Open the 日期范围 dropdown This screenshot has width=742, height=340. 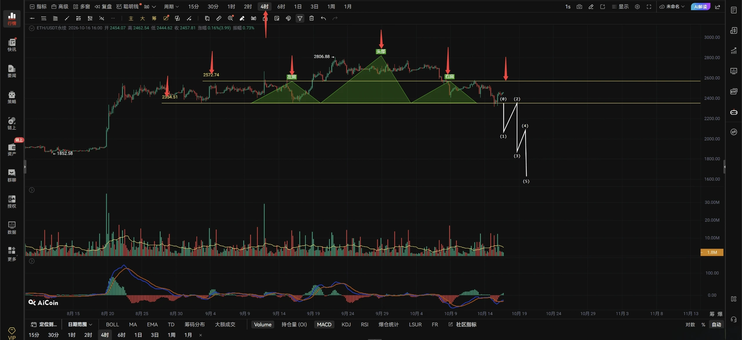(80, 324)
